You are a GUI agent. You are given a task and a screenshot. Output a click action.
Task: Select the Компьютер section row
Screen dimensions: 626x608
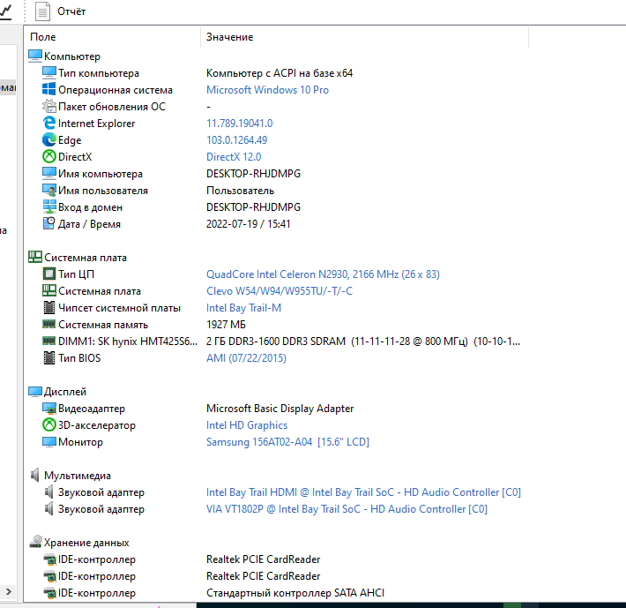pos(72,56)
